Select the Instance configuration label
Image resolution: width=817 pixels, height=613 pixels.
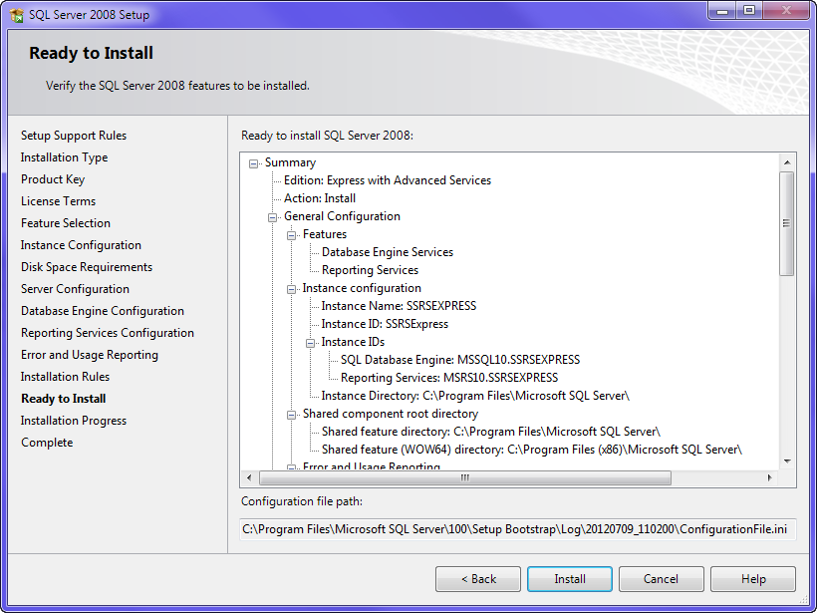coord(362,288)
